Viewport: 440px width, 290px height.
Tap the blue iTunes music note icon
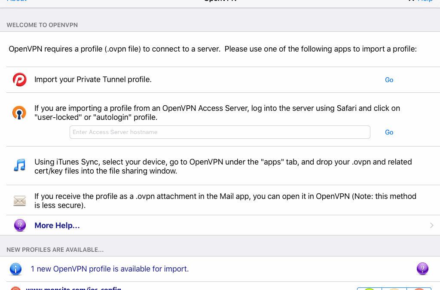pyautogui.click(x=20, y=165)
